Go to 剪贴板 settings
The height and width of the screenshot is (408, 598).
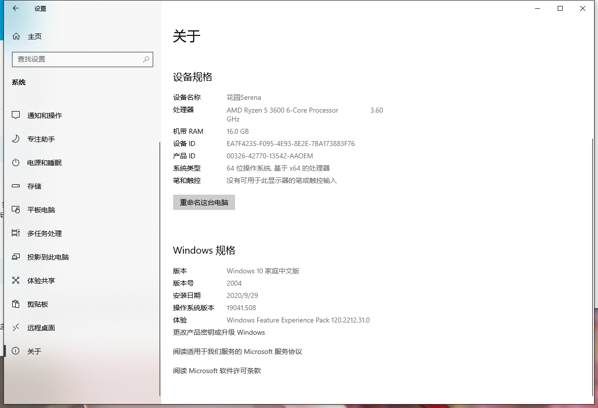tap(38, 304)
